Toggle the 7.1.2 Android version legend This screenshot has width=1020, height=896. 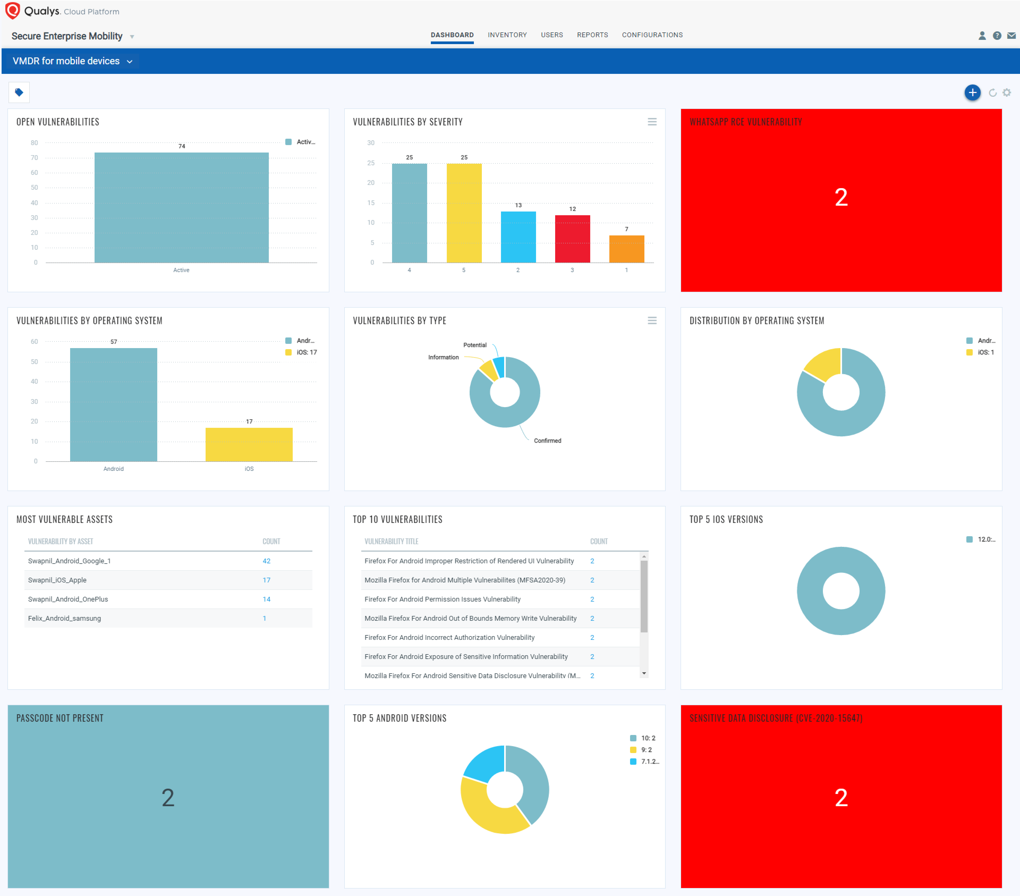[x=644, y=761]
